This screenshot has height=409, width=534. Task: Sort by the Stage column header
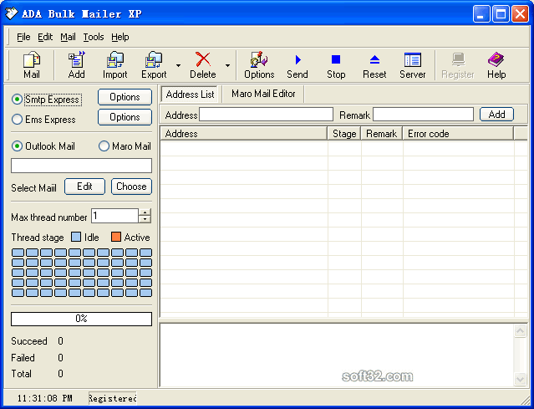coord(344,134)
